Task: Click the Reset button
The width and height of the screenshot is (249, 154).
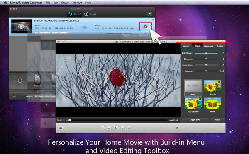Action: click(217, 120)
